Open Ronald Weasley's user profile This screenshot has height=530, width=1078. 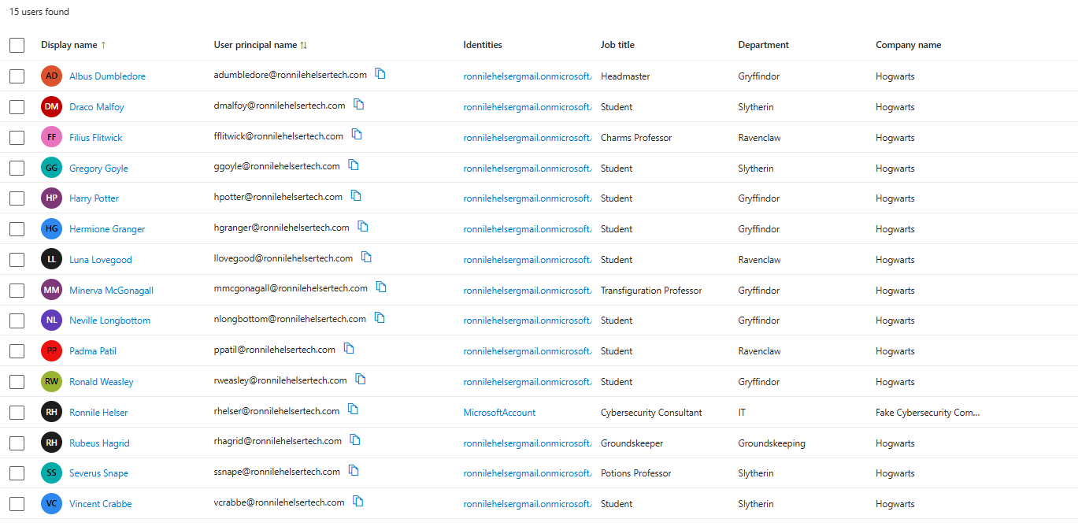(102, 382)
